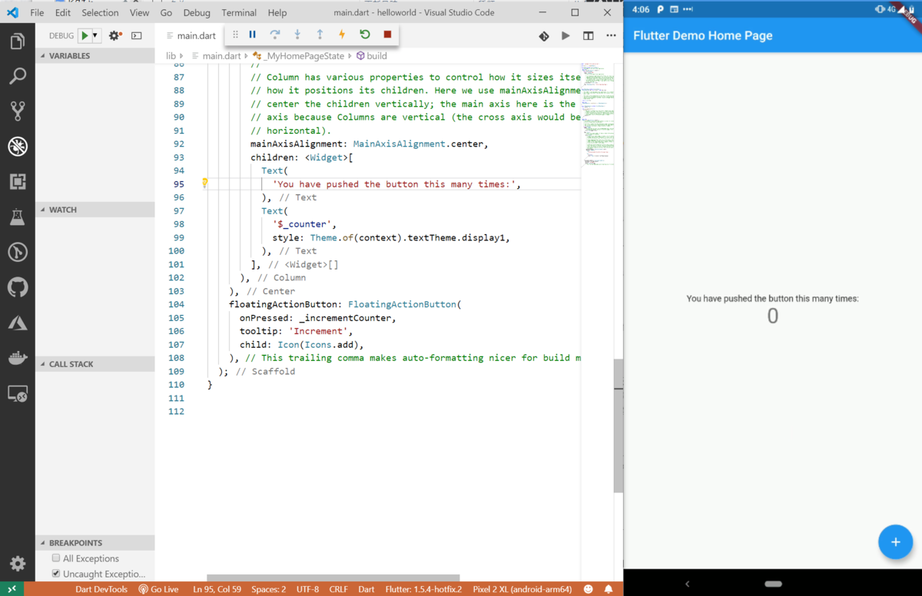
Task: Collapse the BREAKPOINTS section
Action: point(95,542)
